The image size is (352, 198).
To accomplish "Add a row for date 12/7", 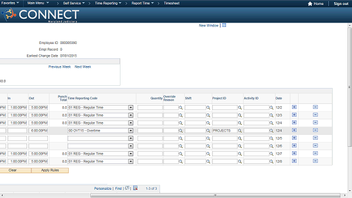I will click(294, 153).
